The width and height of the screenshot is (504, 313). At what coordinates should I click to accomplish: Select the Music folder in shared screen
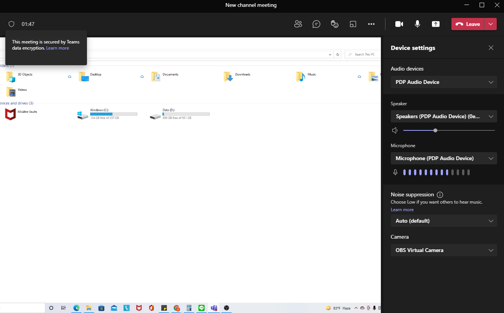tap(306, 76)
